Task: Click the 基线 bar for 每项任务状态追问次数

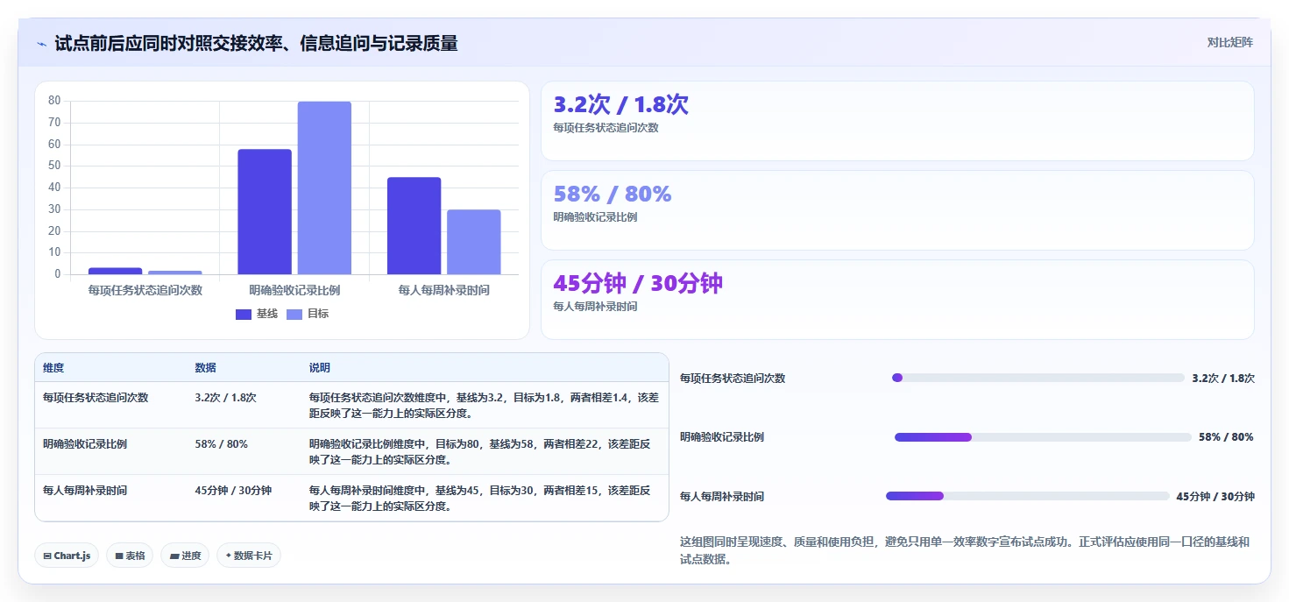Action: point(115,271)
